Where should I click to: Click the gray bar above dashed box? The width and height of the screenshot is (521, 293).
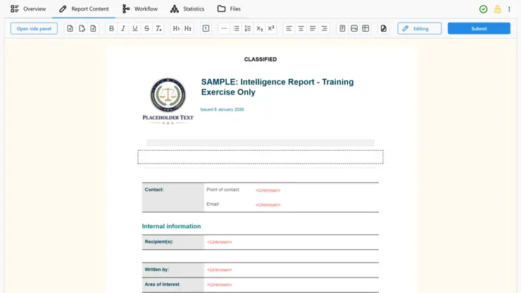pos(260,143)
